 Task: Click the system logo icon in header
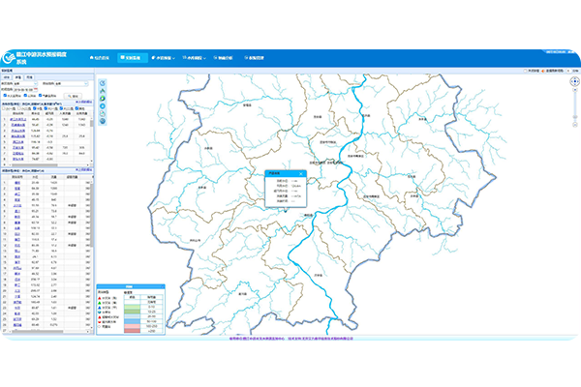point(8,59)
